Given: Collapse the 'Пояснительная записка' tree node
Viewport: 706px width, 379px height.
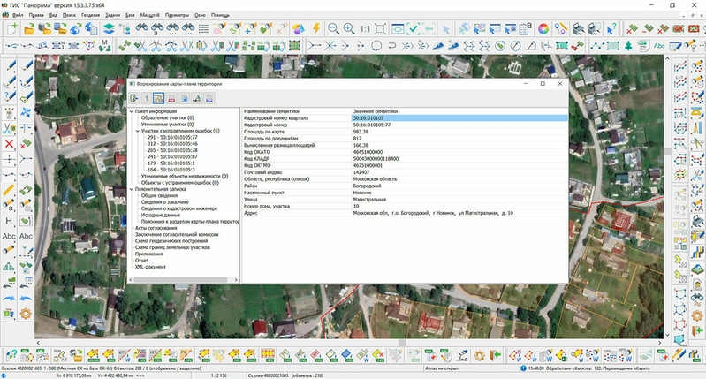Looking at the screenshot, I should tap(130, 189).
